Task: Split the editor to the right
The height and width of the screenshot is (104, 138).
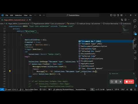Action: click(x=125, y=20)
